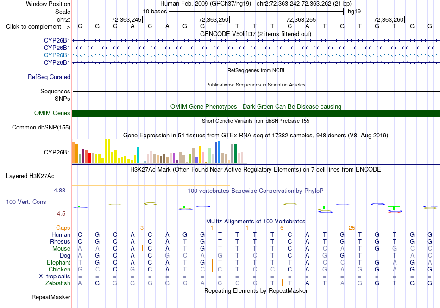Viewport: 440px width, 308px height.
Task: Click the Gaps row label
Action: click(63, 228)
